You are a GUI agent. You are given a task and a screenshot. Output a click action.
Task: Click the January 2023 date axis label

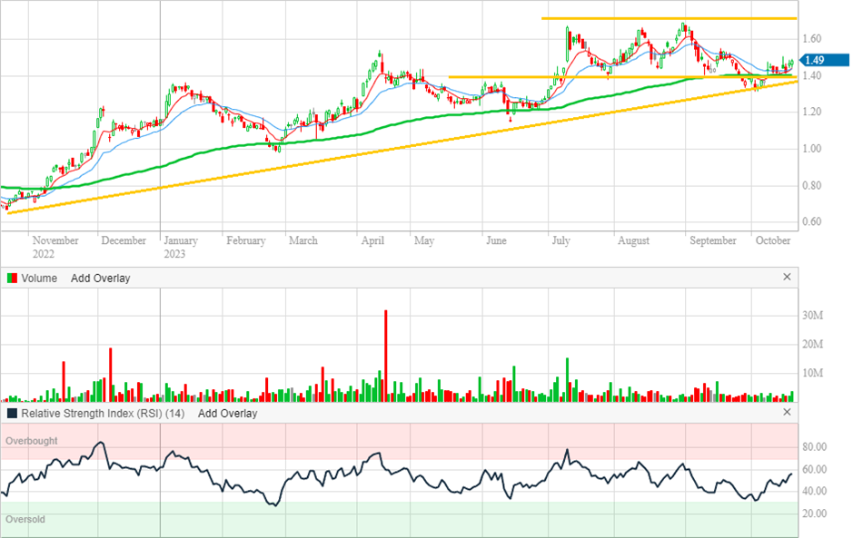(180, 247)
